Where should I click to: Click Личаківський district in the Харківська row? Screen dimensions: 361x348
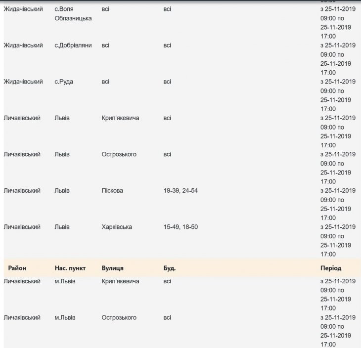(22, 227)
